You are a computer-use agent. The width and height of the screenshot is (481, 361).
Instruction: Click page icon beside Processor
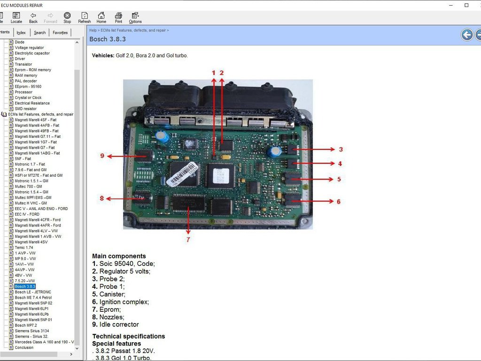pos(11,92)
